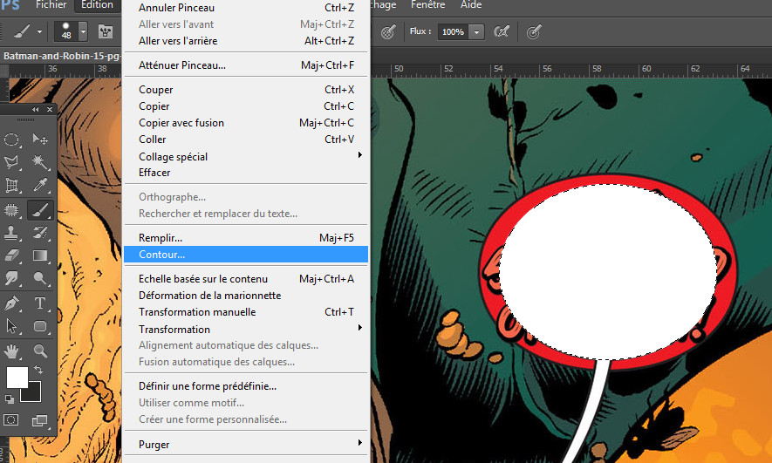Choose Aller vers l'arrière

click(x=246, y=41)
